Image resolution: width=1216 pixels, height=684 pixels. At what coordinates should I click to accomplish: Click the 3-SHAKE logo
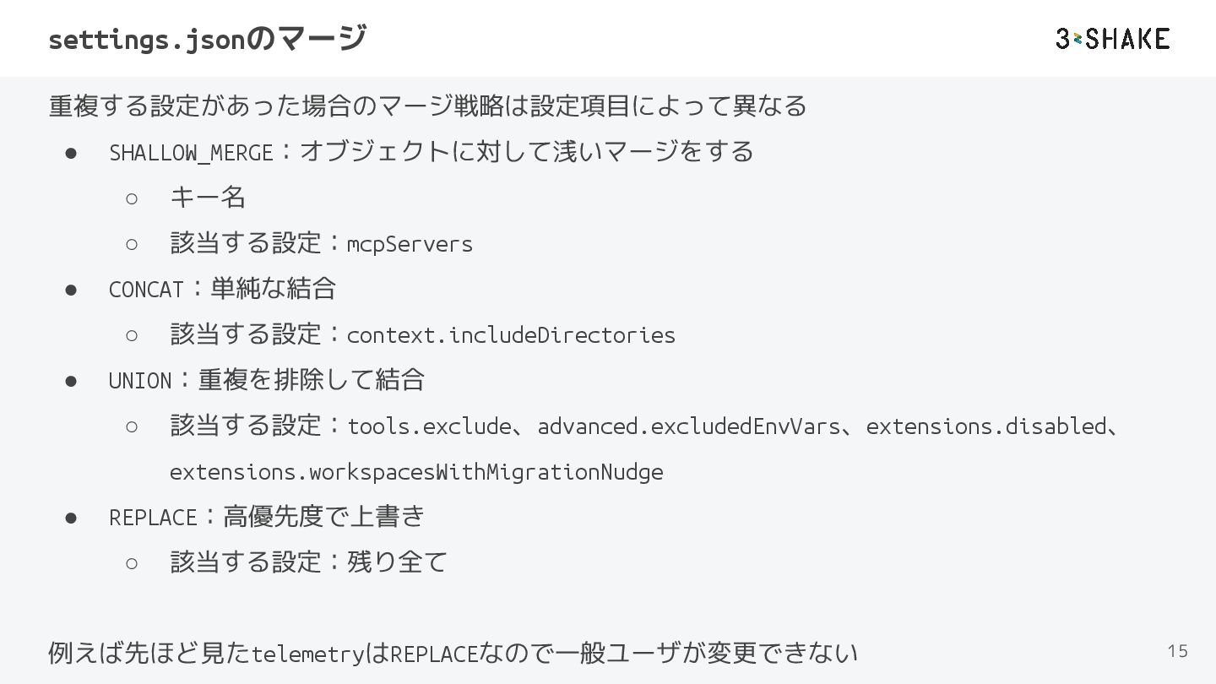1112,39
